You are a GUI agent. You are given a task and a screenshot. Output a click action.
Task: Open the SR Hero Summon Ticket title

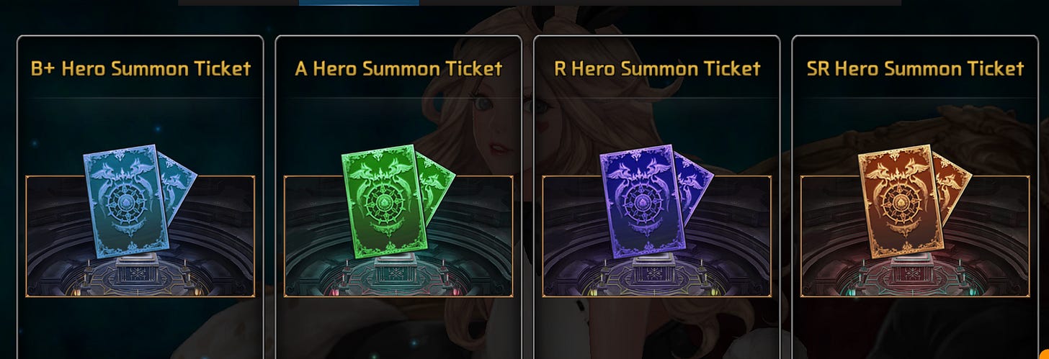pyautogui.click(x=915, y=69)
